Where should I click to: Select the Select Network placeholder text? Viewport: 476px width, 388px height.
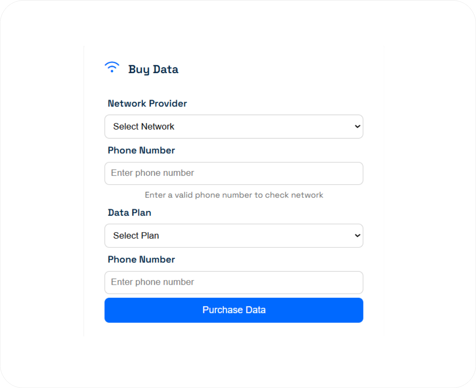point(144,126)
